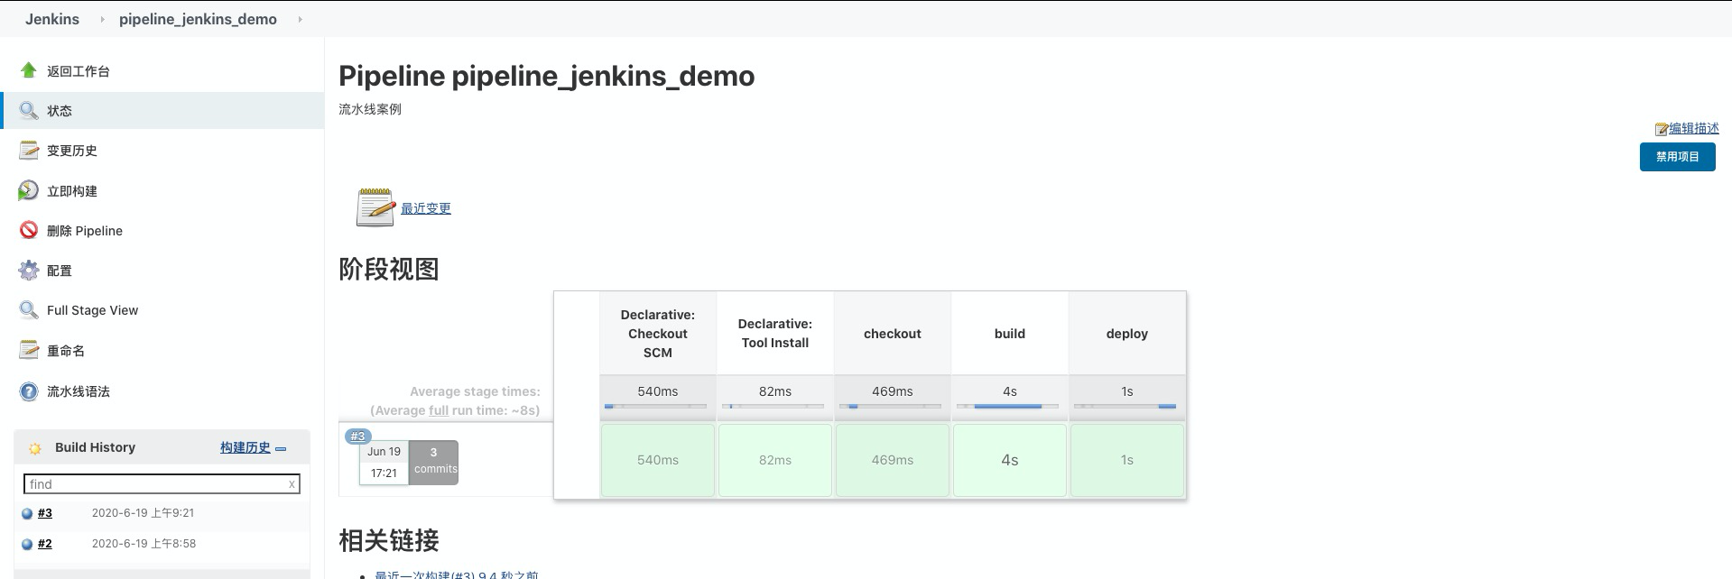This screenshot has height=579, width=1732.
Task: Open build #2 link in Build History
Action: point(45,544)
